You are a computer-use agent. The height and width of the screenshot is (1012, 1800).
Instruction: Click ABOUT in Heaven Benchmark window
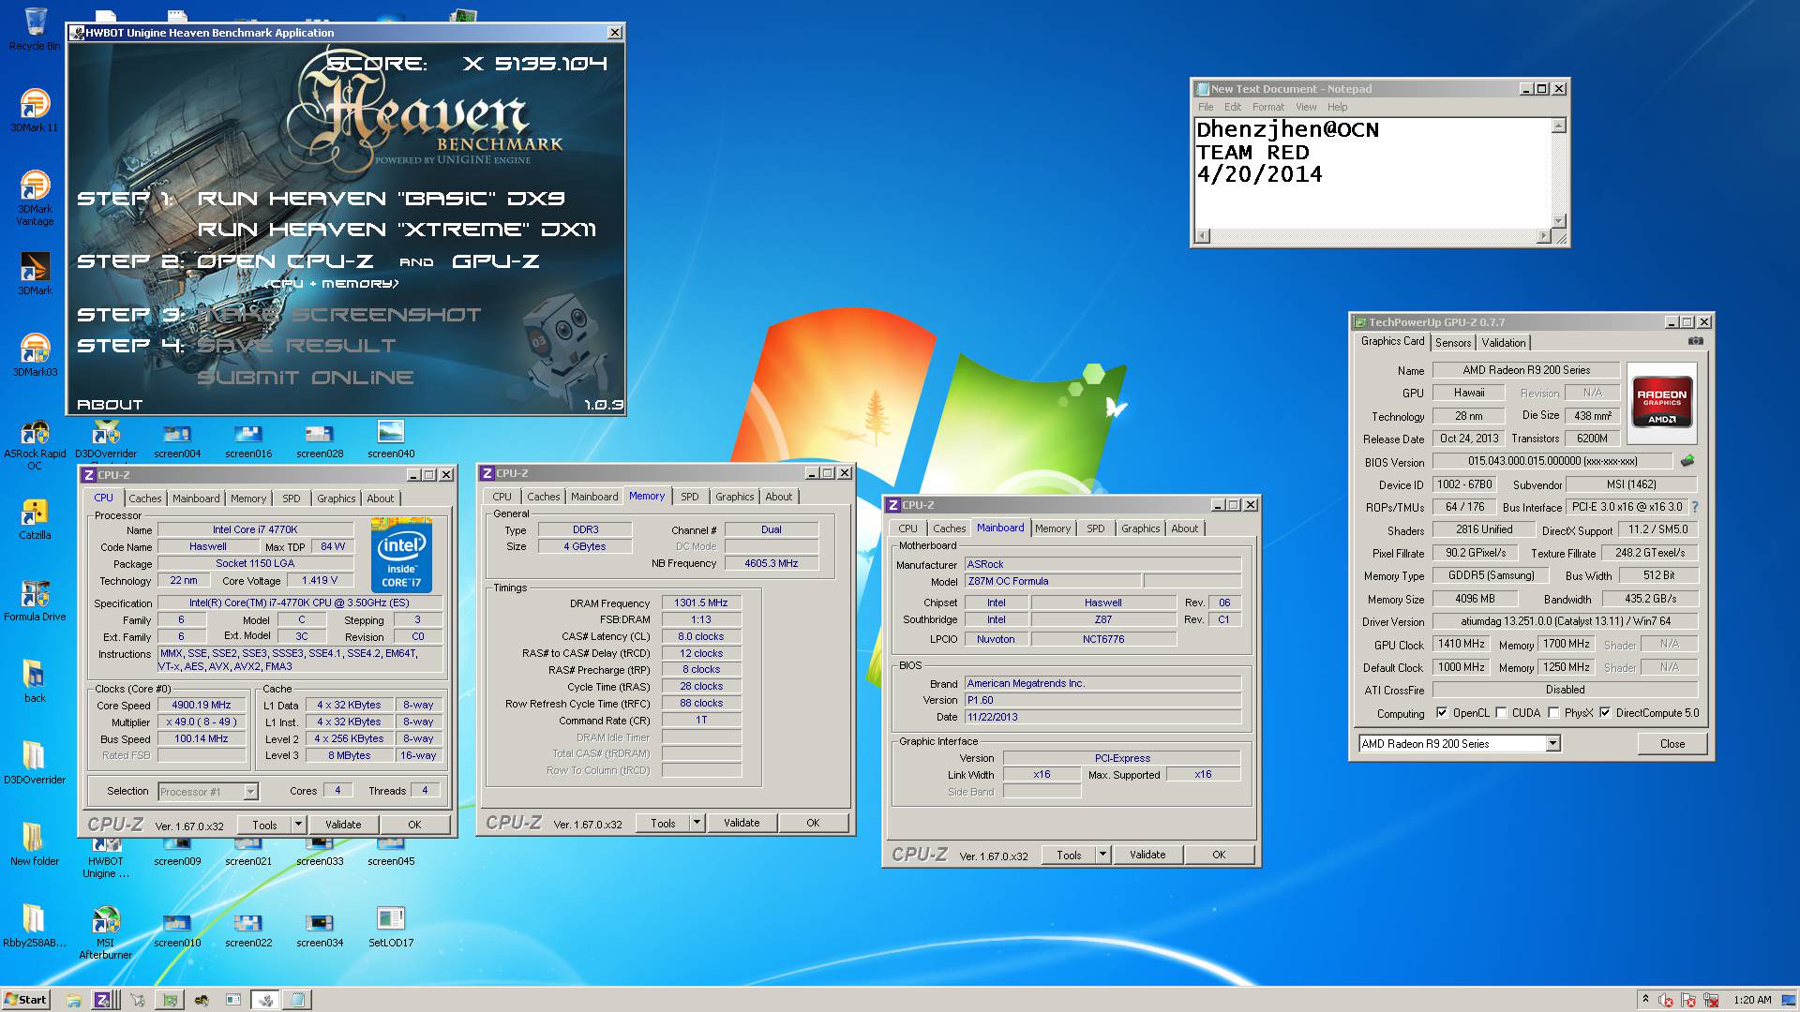pos(110,405)
